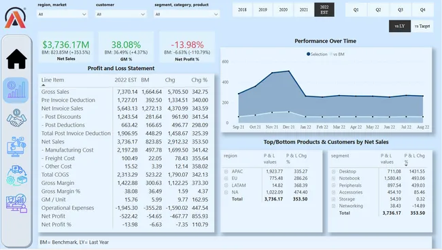
Task: Open the executive view analytics icon
Action: click(x=16, y=203)
